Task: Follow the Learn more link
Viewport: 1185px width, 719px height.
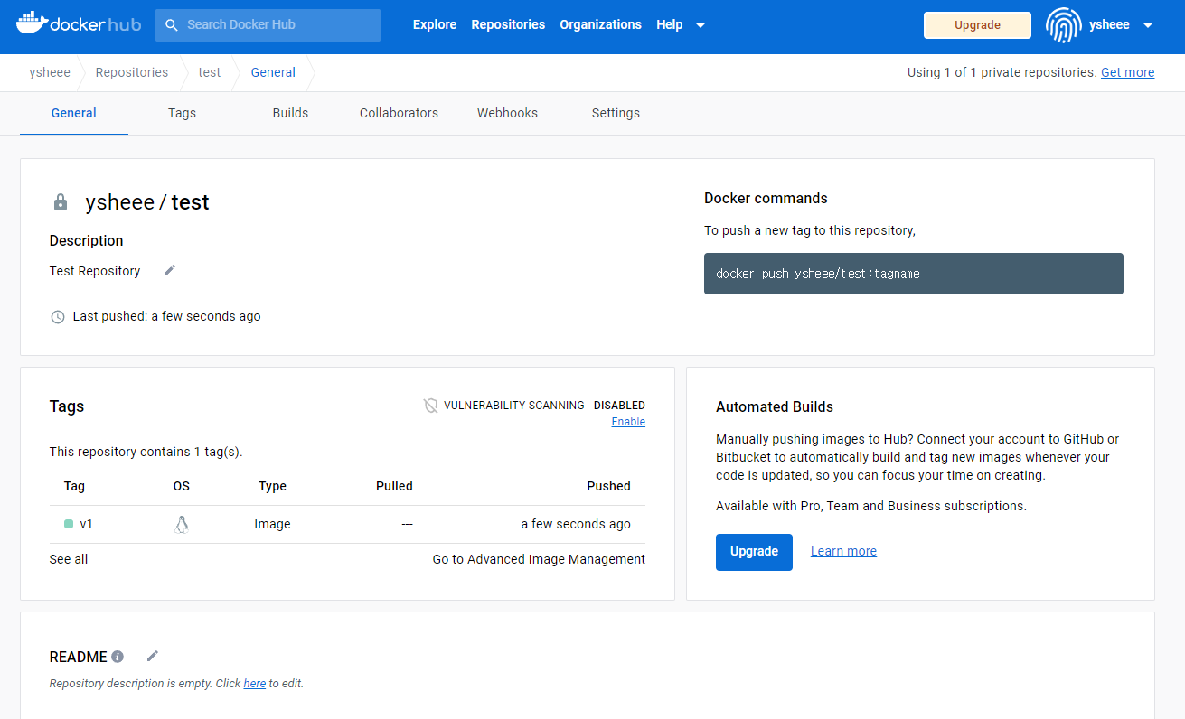Action: [843, 551]
